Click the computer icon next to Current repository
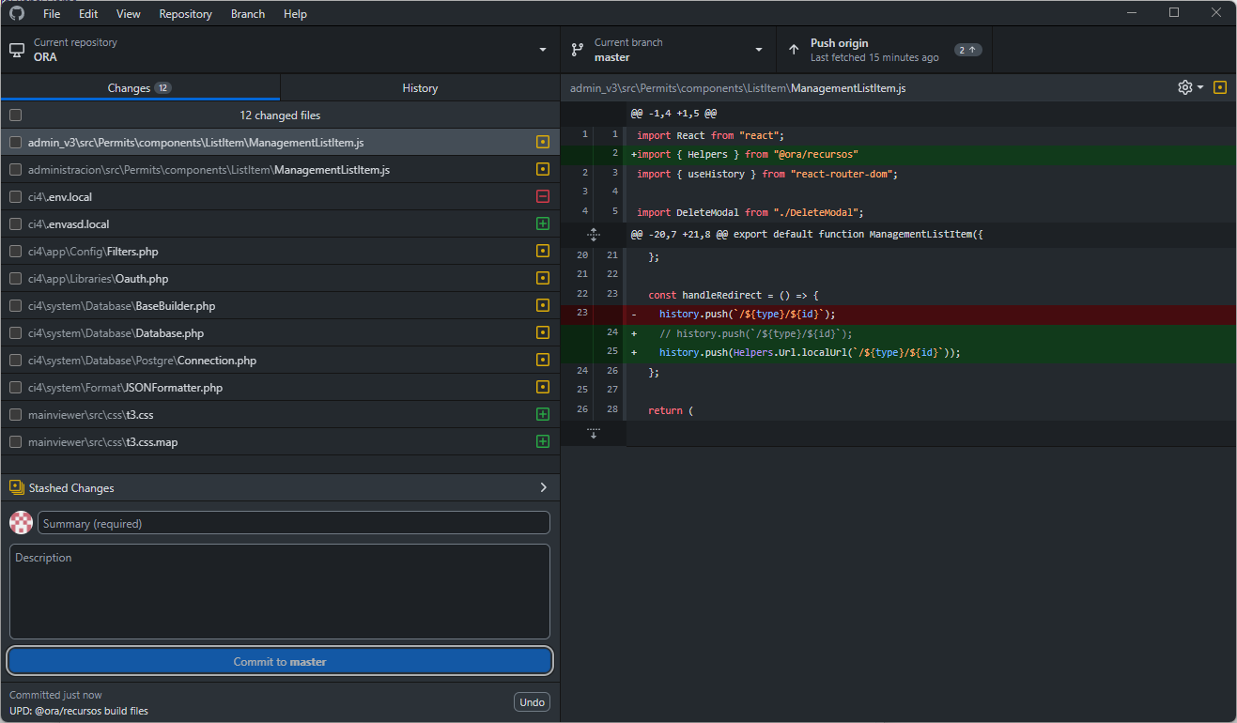This screenshot has height=723, width=1237. (x=17, y=50)
